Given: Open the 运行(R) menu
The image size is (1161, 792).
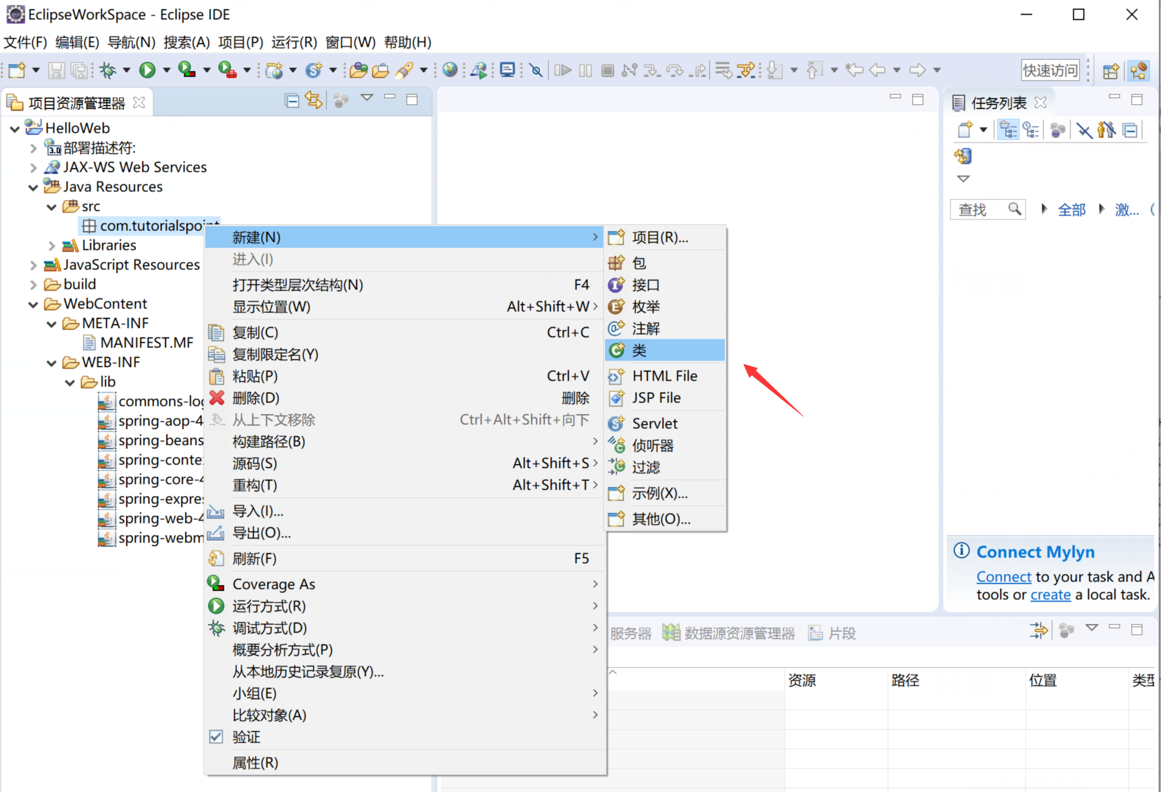Looking at the screenshot, I should tap(294, 42).
